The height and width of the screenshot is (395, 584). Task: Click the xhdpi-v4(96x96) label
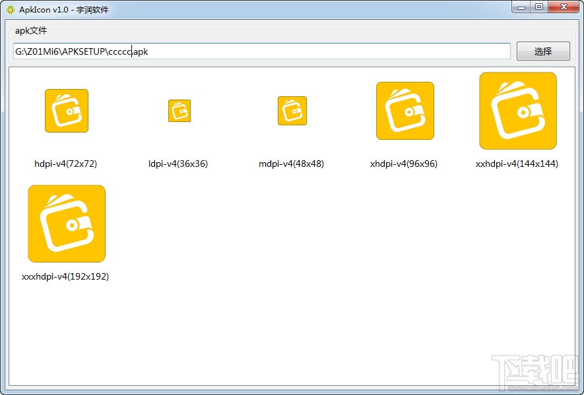tap(404, 164)
